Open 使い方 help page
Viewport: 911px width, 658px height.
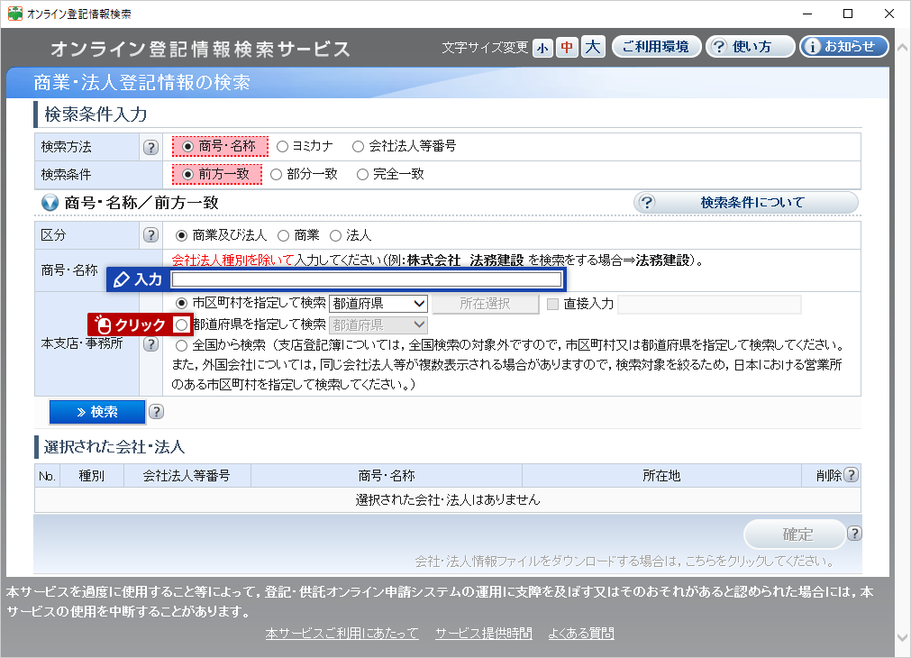click(x=750, y=47)
